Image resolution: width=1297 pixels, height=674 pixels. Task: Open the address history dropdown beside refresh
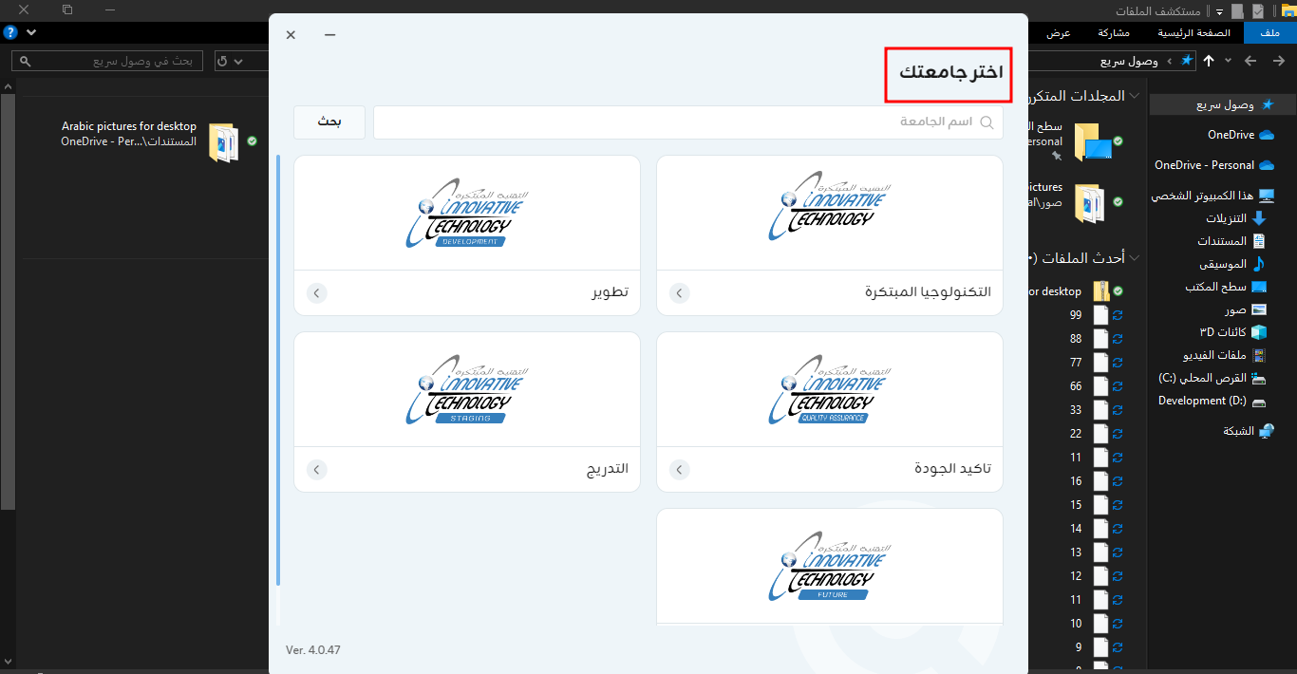click(x=238, y=62)
